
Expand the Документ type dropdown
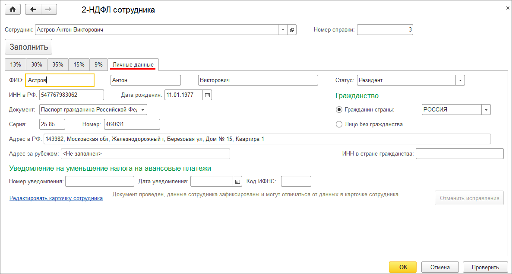click(142, 110)
